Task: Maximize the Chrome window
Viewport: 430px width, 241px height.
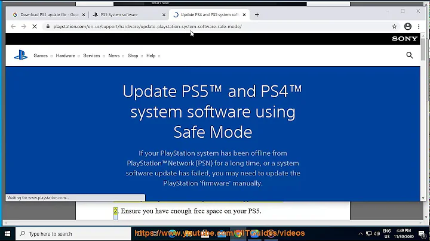Action: (x=403, y=11)
